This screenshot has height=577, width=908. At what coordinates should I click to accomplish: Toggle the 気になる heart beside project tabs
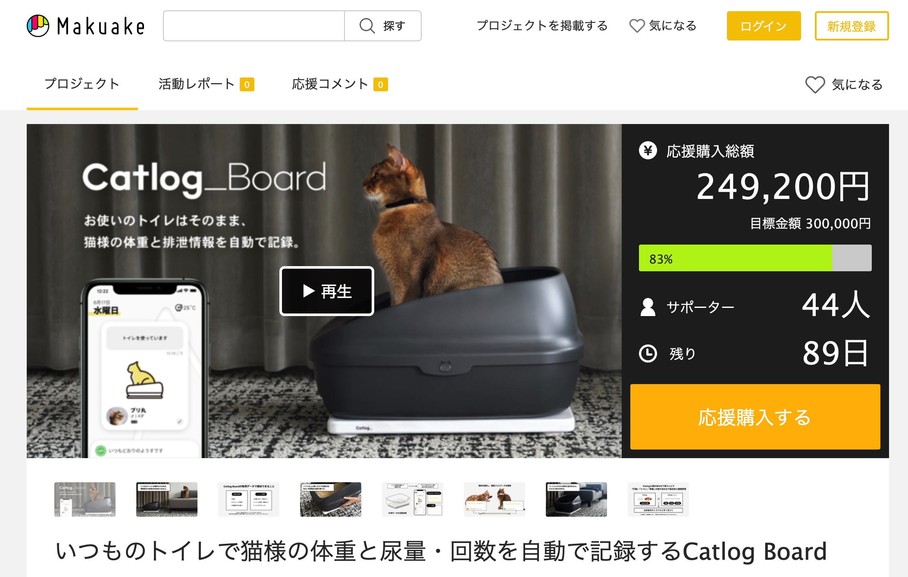pos(815,84)
